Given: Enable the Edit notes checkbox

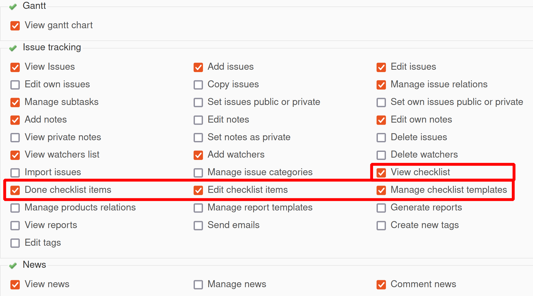Looking at the screenshot, I should pyautogui.click(x=198, y=120).
